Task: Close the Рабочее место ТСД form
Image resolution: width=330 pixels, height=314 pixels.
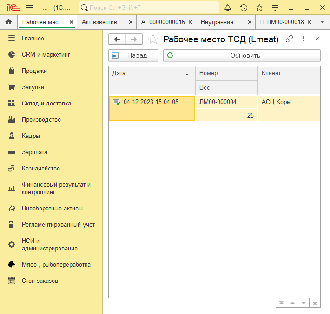Action: 317,39
